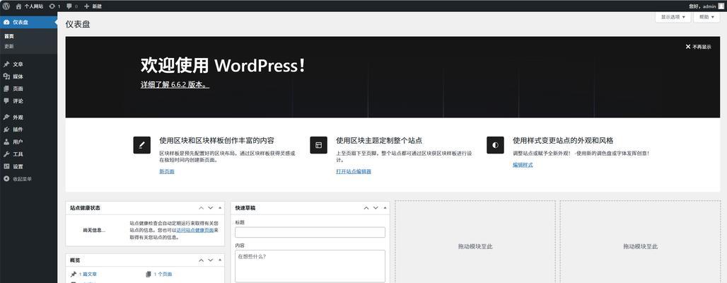Click the 快速草稿 panel title
727x283 pixels.
[x=245, y=208]
